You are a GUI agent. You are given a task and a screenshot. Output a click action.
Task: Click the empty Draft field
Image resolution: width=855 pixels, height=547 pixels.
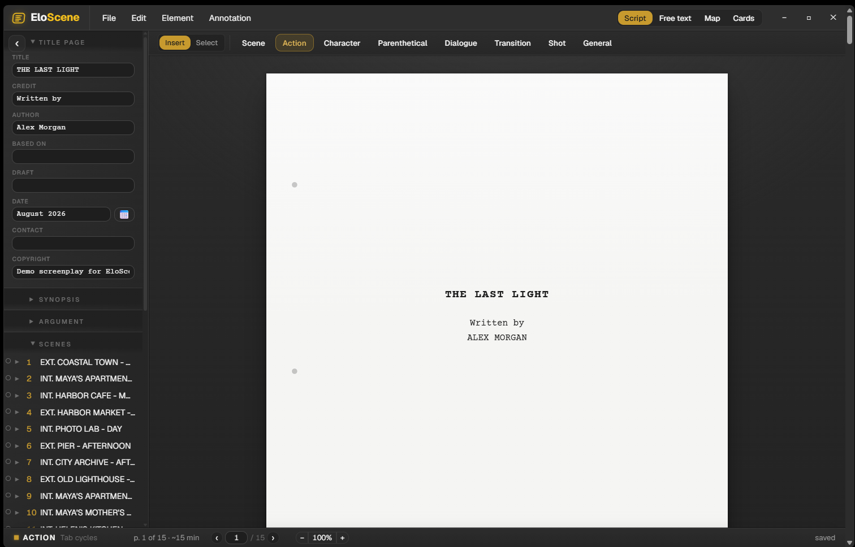pos(73,185)
